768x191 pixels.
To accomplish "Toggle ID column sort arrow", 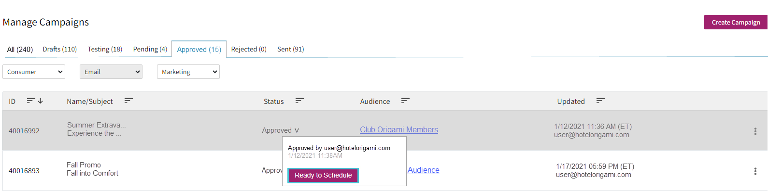I will pyautogui.click(x=41, y=101).
